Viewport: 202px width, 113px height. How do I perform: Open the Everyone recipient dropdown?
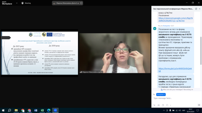(161, 94)
